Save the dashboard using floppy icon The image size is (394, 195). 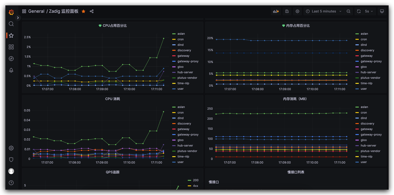click(287, 11)
